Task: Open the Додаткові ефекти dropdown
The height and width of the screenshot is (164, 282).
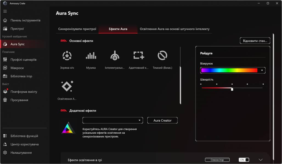Action: (112, 120)
